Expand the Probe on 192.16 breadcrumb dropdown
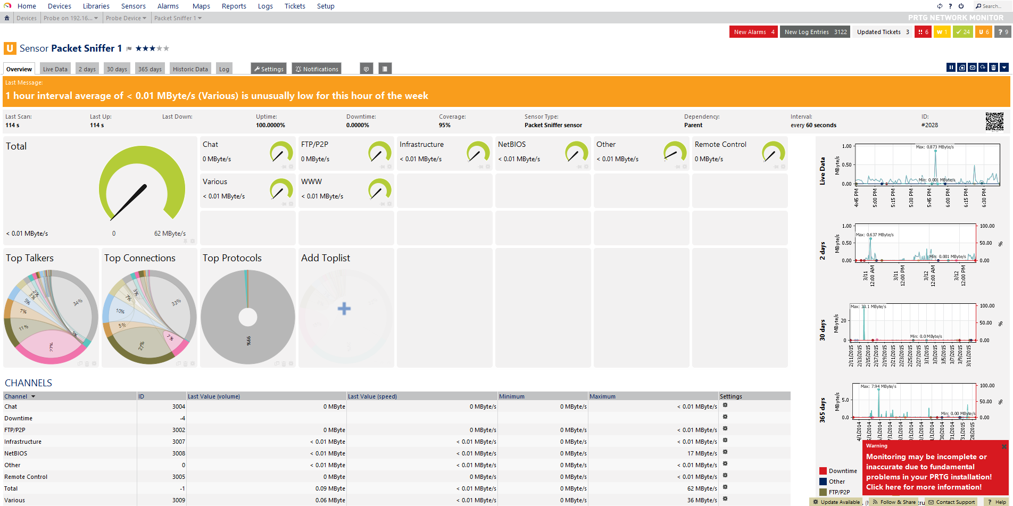Screen dimensions: 1013x506 [x=96, y=18]
